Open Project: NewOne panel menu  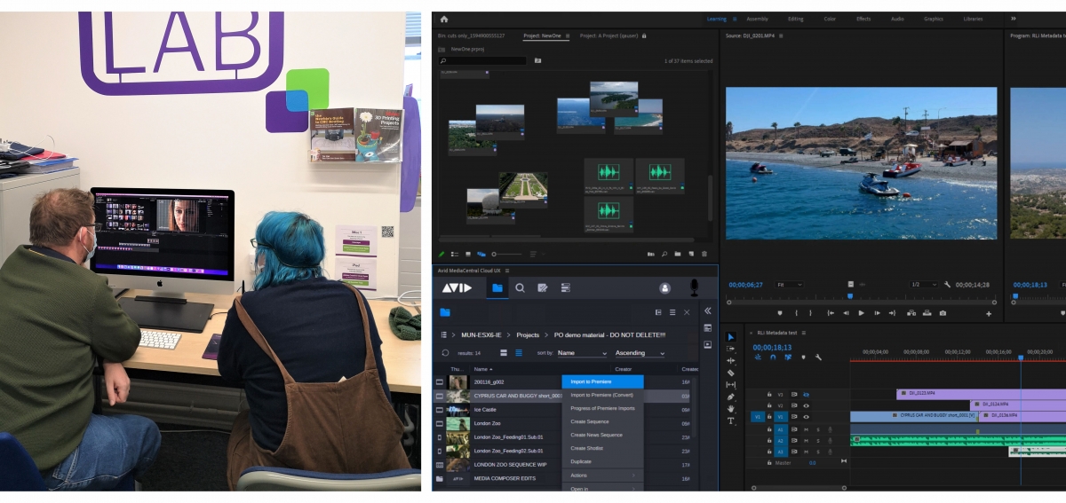pyautogui.click(x=567, y=35)
